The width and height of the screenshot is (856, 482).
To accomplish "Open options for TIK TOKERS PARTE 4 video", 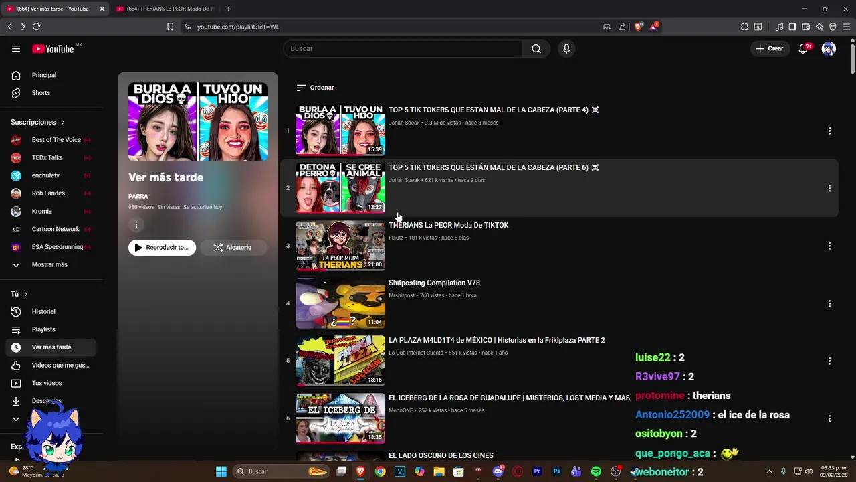I will pos(829,131).
